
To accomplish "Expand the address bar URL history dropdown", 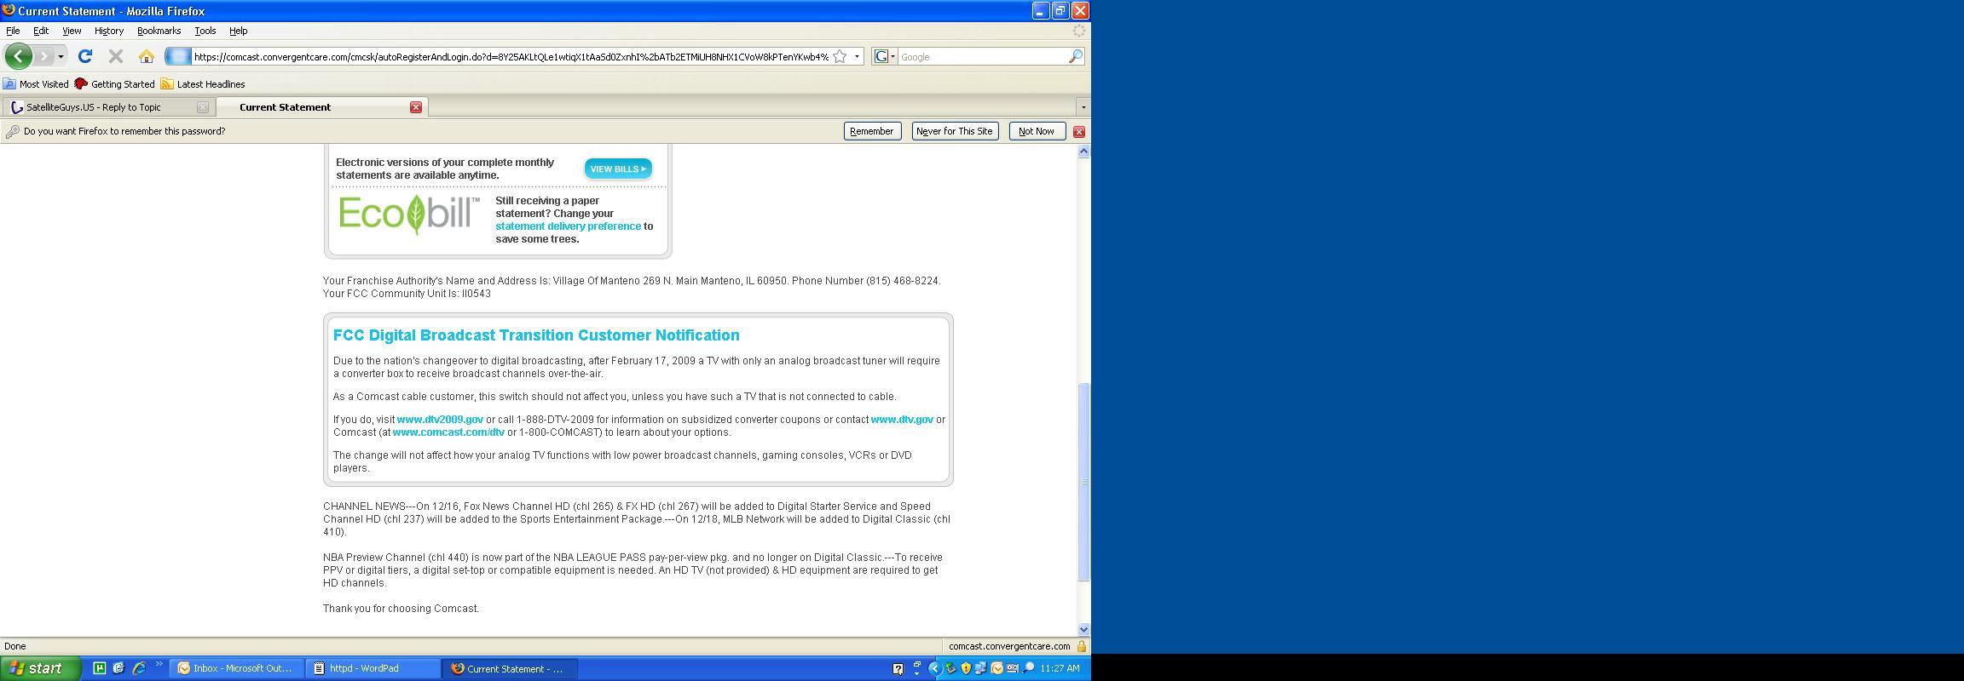I will pos(857,57).
